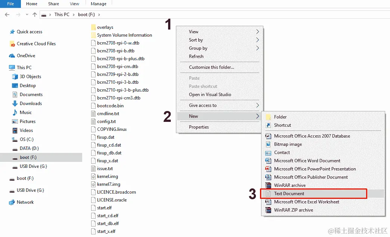Image resolution: width=390 pixels, height=237 pixels.
Task: Click the Access 2007 Database icon
Action: pos(268,136)
